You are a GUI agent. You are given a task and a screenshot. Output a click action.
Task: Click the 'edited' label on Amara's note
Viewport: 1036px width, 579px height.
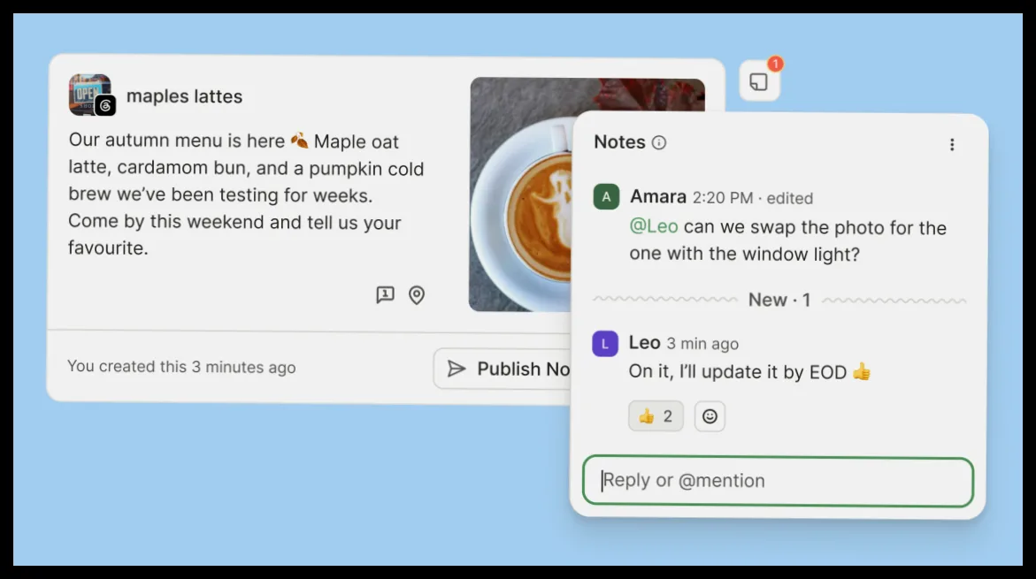click(x=789, y=198)
